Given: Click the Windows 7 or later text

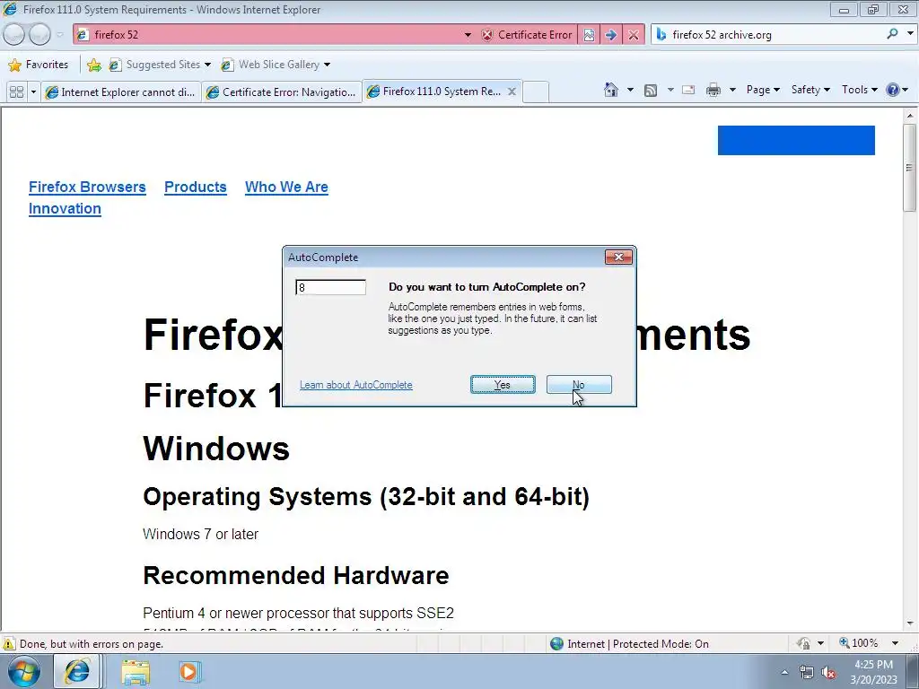Looking at the screenshot, I should [x=200, y=535].
